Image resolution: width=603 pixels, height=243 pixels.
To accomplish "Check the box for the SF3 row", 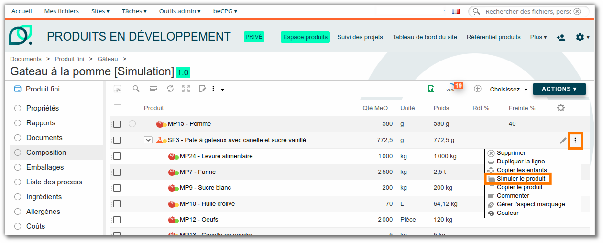I will (x=117, y=140).
